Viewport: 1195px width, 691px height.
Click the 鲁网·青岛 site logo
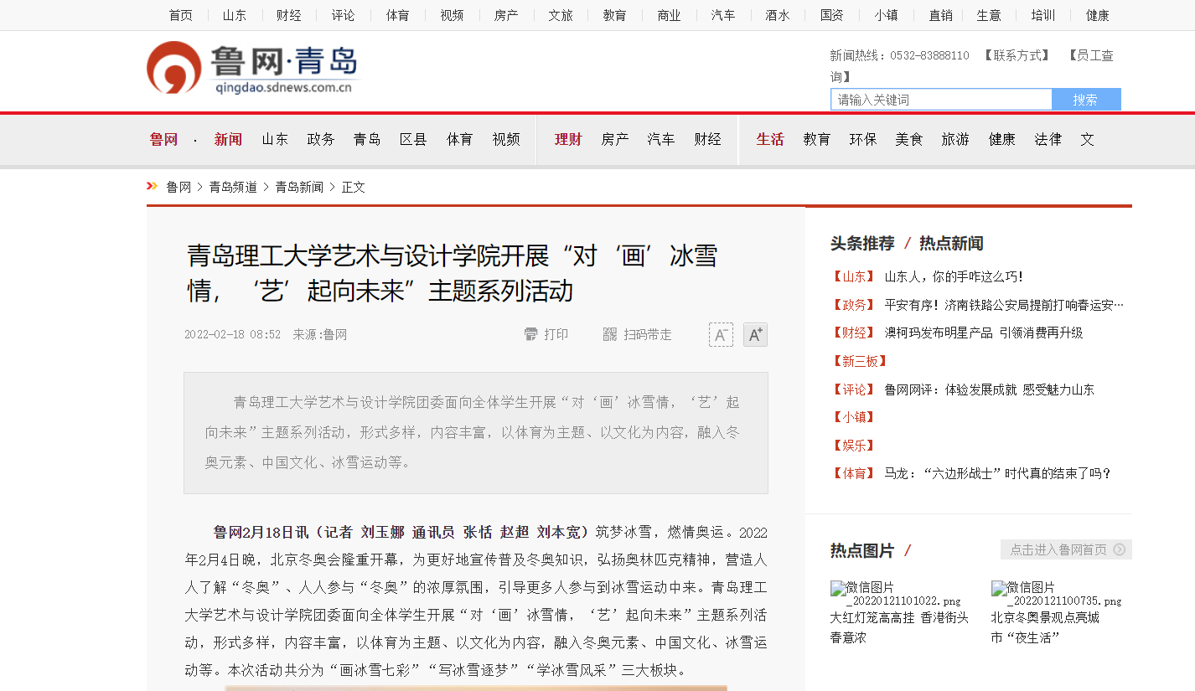(252, 68)
